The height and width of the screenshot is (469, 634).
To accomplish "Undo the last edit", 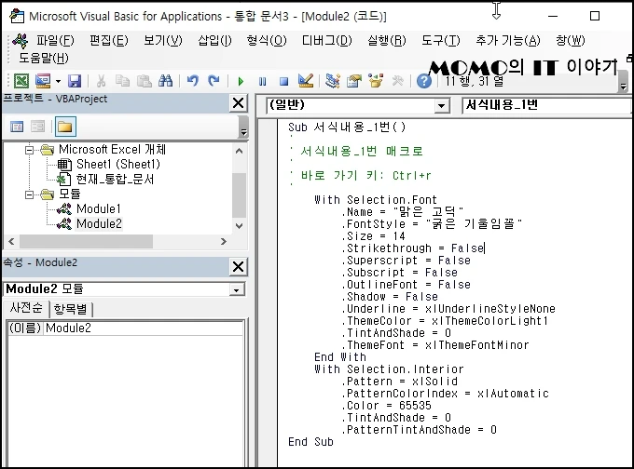I will (192, 81).
